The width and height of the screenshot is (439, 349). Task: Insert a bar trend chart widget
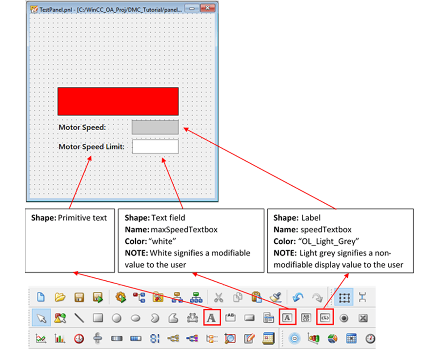point(60,339)
